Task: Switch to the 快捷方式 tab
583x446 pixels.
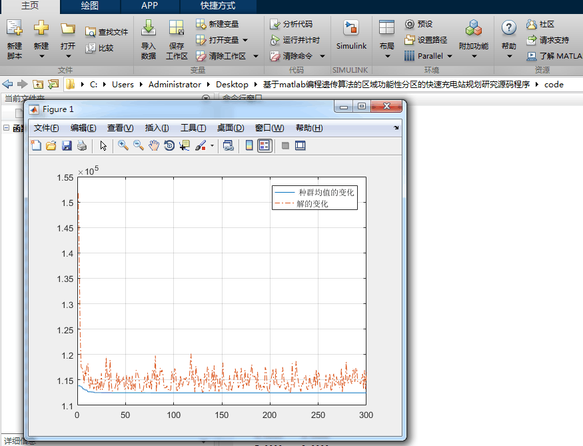Action: (x=218, y=6)
